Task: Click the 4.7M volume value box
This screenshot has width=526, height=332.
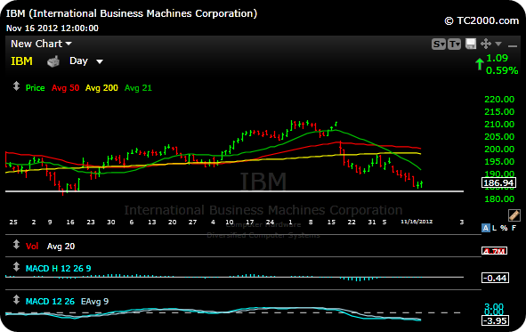Action: coord(494,250)
